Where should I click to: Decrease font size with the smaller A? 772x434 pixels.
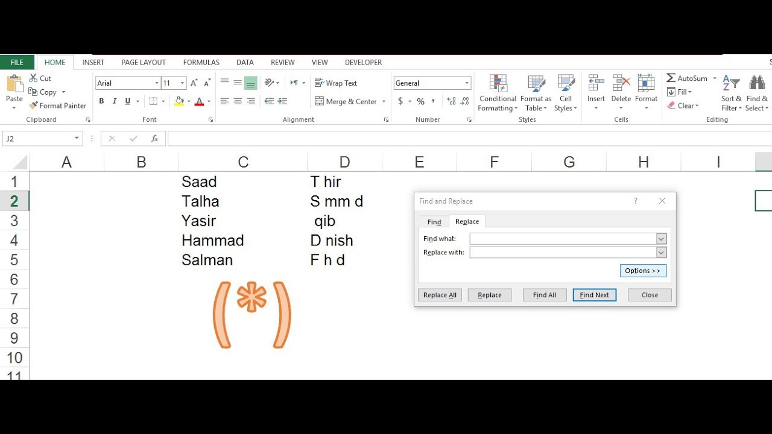[x=207, y=83]
